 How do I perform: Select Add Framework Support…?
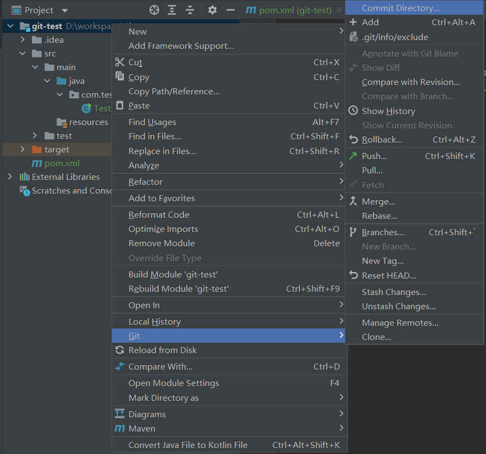click(x=228, y=46)
